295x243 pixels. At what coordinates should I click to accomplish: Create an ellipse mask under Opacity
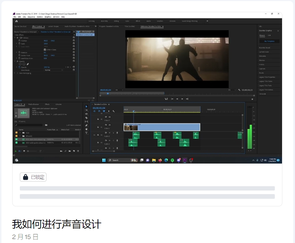click(20, 64)
